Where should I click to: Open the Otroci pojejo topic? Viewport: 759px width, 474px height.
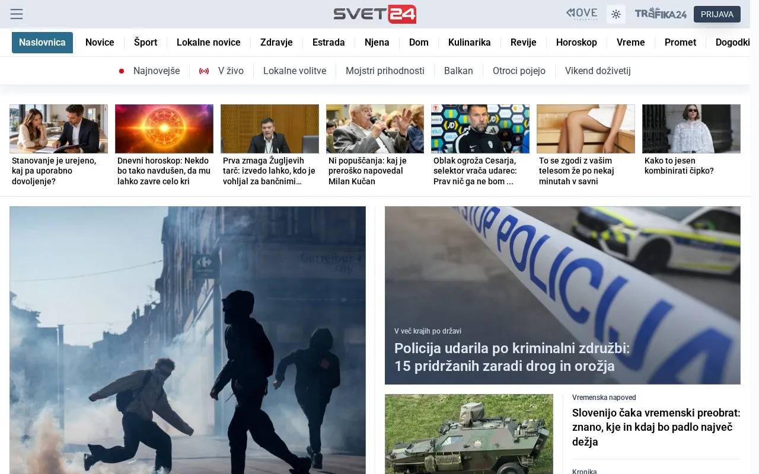(519, 71)
